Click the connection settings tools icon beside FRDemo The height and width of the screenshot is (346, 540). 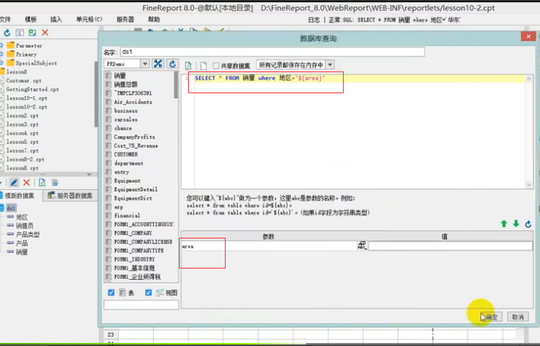158,64
